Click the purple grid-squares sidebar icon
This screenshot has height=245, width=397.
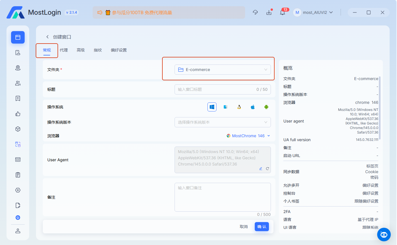pyautogui.click(x=18, y=144)
